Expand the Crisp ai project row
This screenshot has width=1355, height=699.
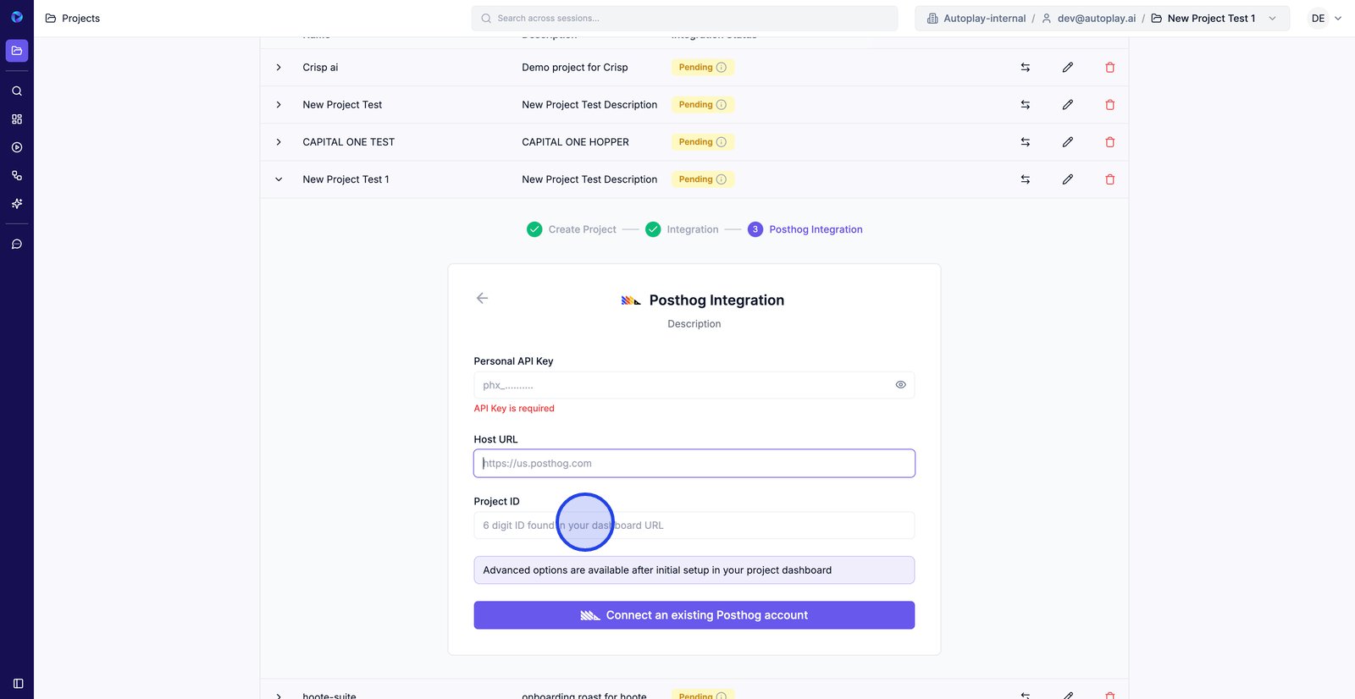click(x=279, y=68)
